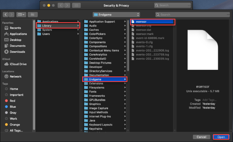The width and height of the screenshot is (233, 142).
Task: Open the Filesystems folder
Action: point(105,87)
